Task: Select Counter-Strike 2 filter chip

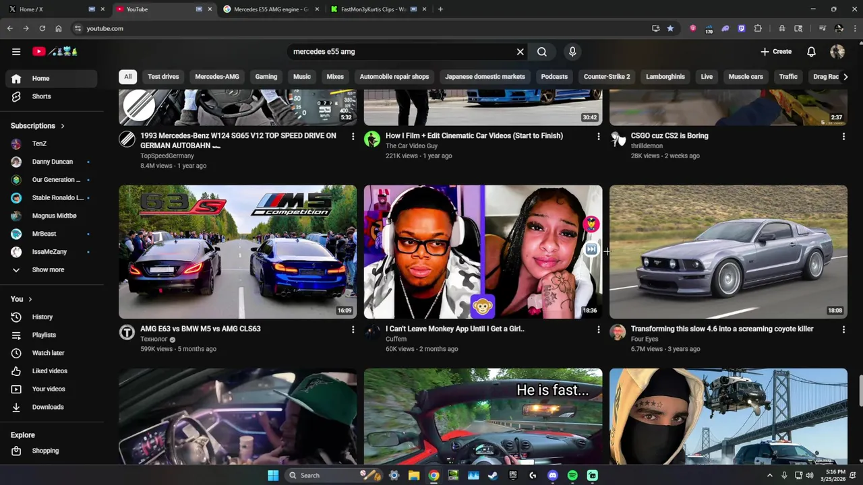Action: pos(607,77)
